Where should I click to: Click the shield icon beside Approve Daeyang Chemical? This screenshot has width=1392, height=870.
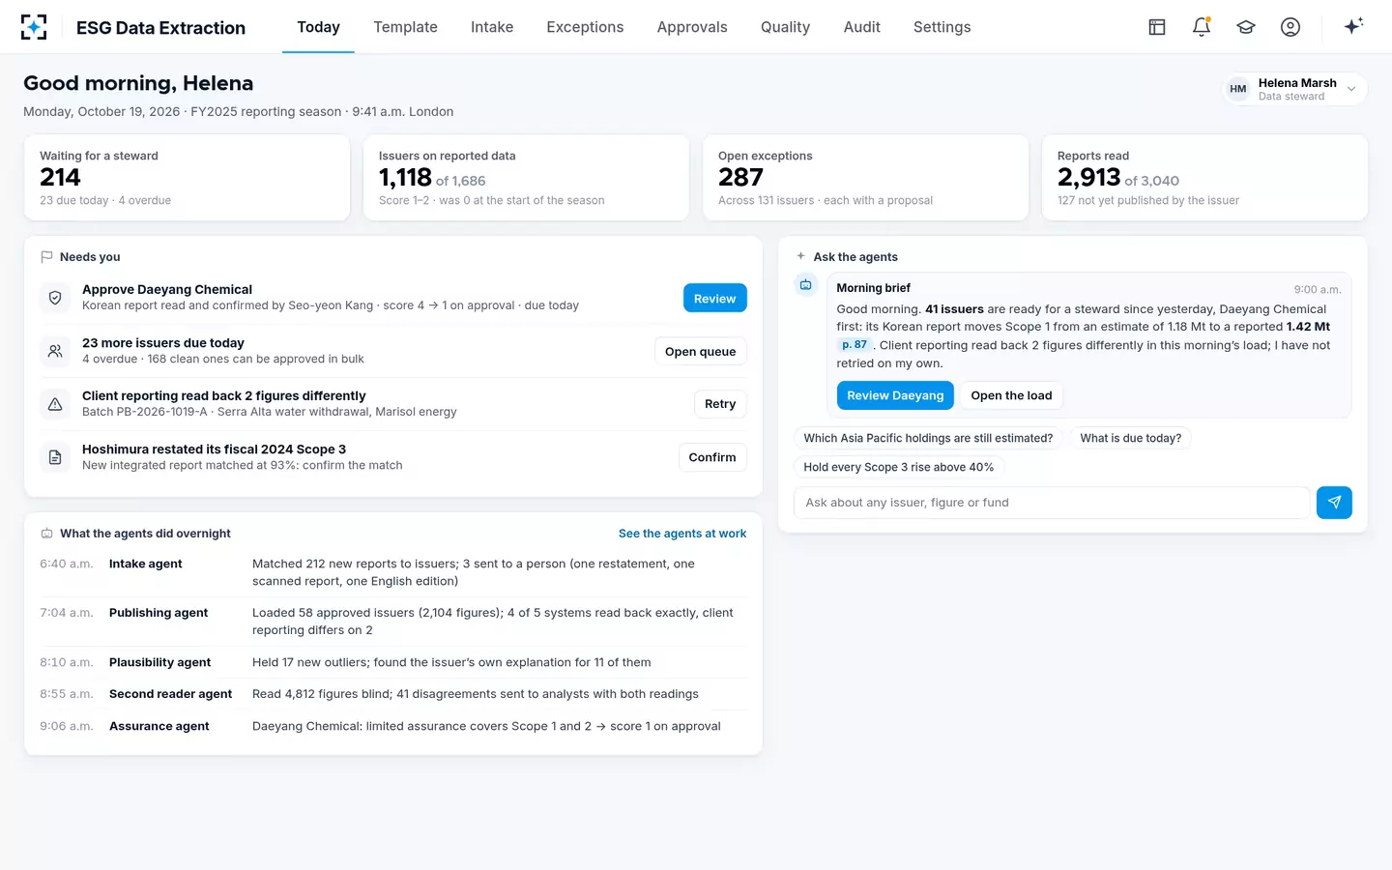point(55,298)
